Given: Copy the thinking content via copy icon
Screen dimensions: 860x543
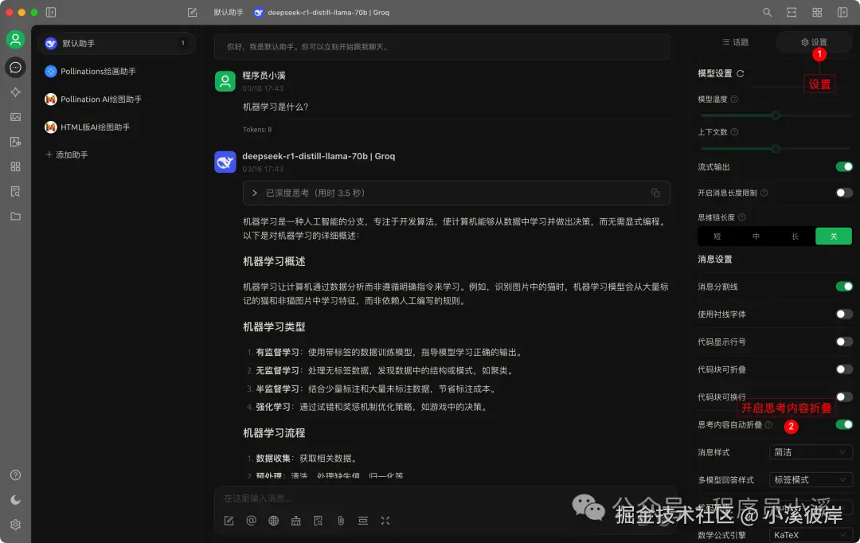Looking at the screenshot, I should coord(655,193).
